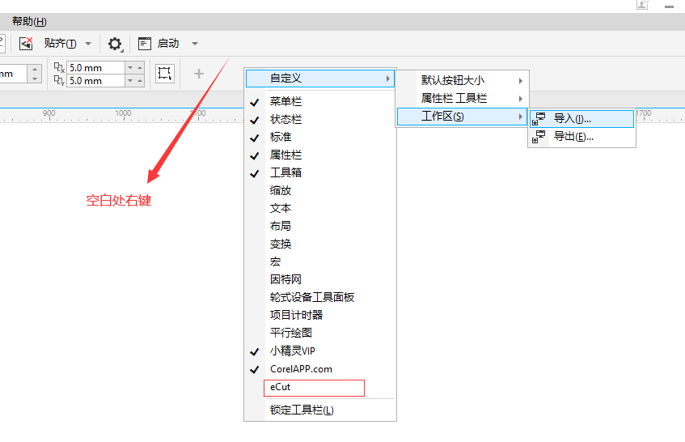685x442 pixels.
Task: Click 锁定工具栏(L) to lock toolbars
Action: pyautogui.click(x=320, y=410)
